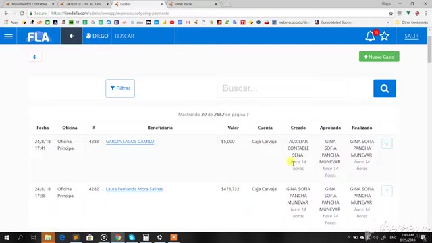The width and height of the screenshot is (432, 243).
Task: Click the Nuevo Gasto button
Action: tap(379, 57)
